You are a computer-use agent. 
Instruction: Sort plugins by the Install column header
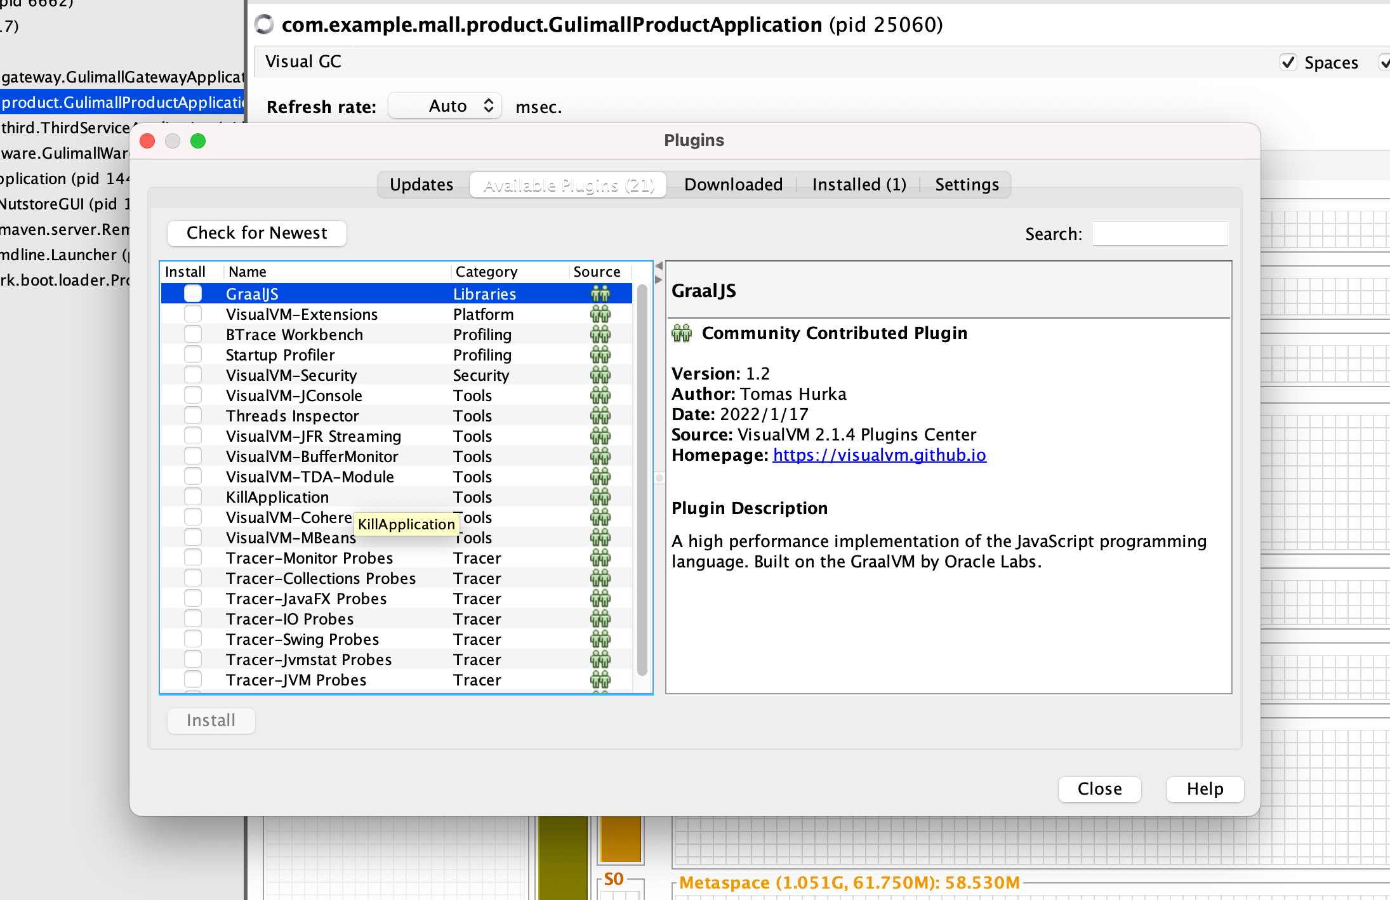(x=192, y=272)
